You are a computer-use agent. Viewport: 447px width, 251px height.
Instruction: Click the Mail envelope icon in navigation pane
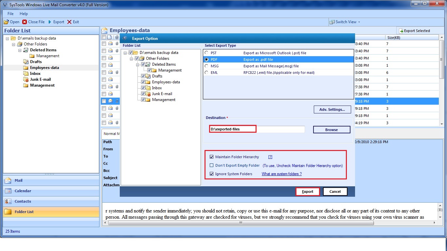pyautogui.click(x=8, y=180)
